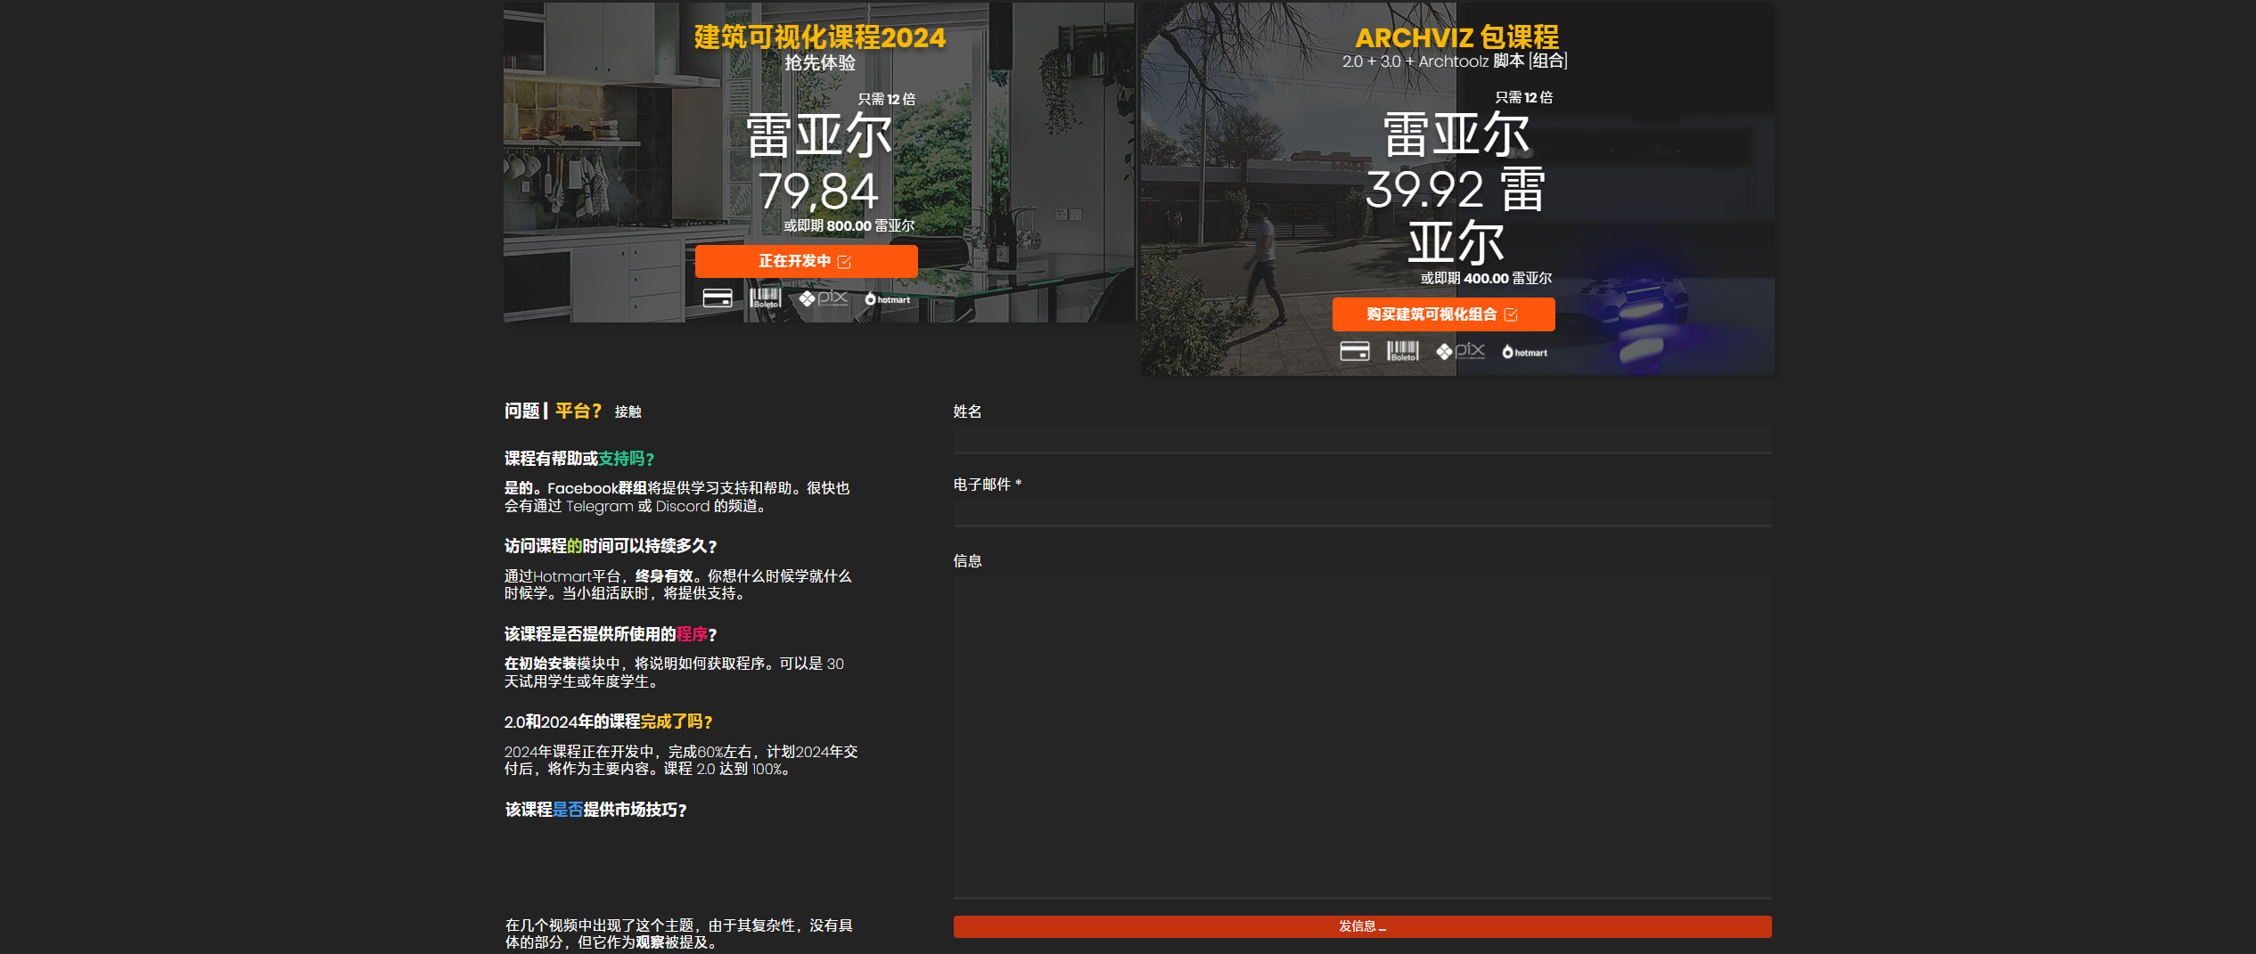Click the 在几个视频中出现了这个主题 answer paragraph
This screenshot has width=2256, height=954.
tap(679, 934)
